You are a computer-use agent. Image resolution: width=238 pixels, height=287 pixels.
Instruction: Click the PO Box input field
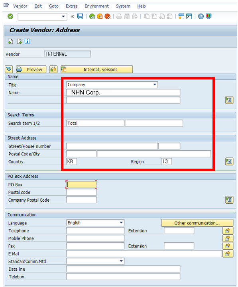tap(81, 185)
